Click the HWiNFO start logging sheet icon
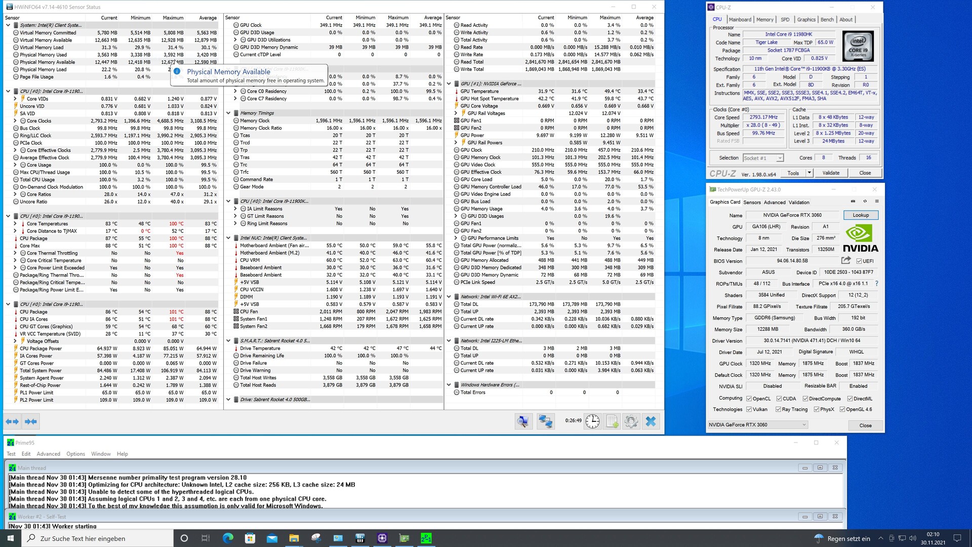Screen dimensions: 972x547 tap(612, 421)
